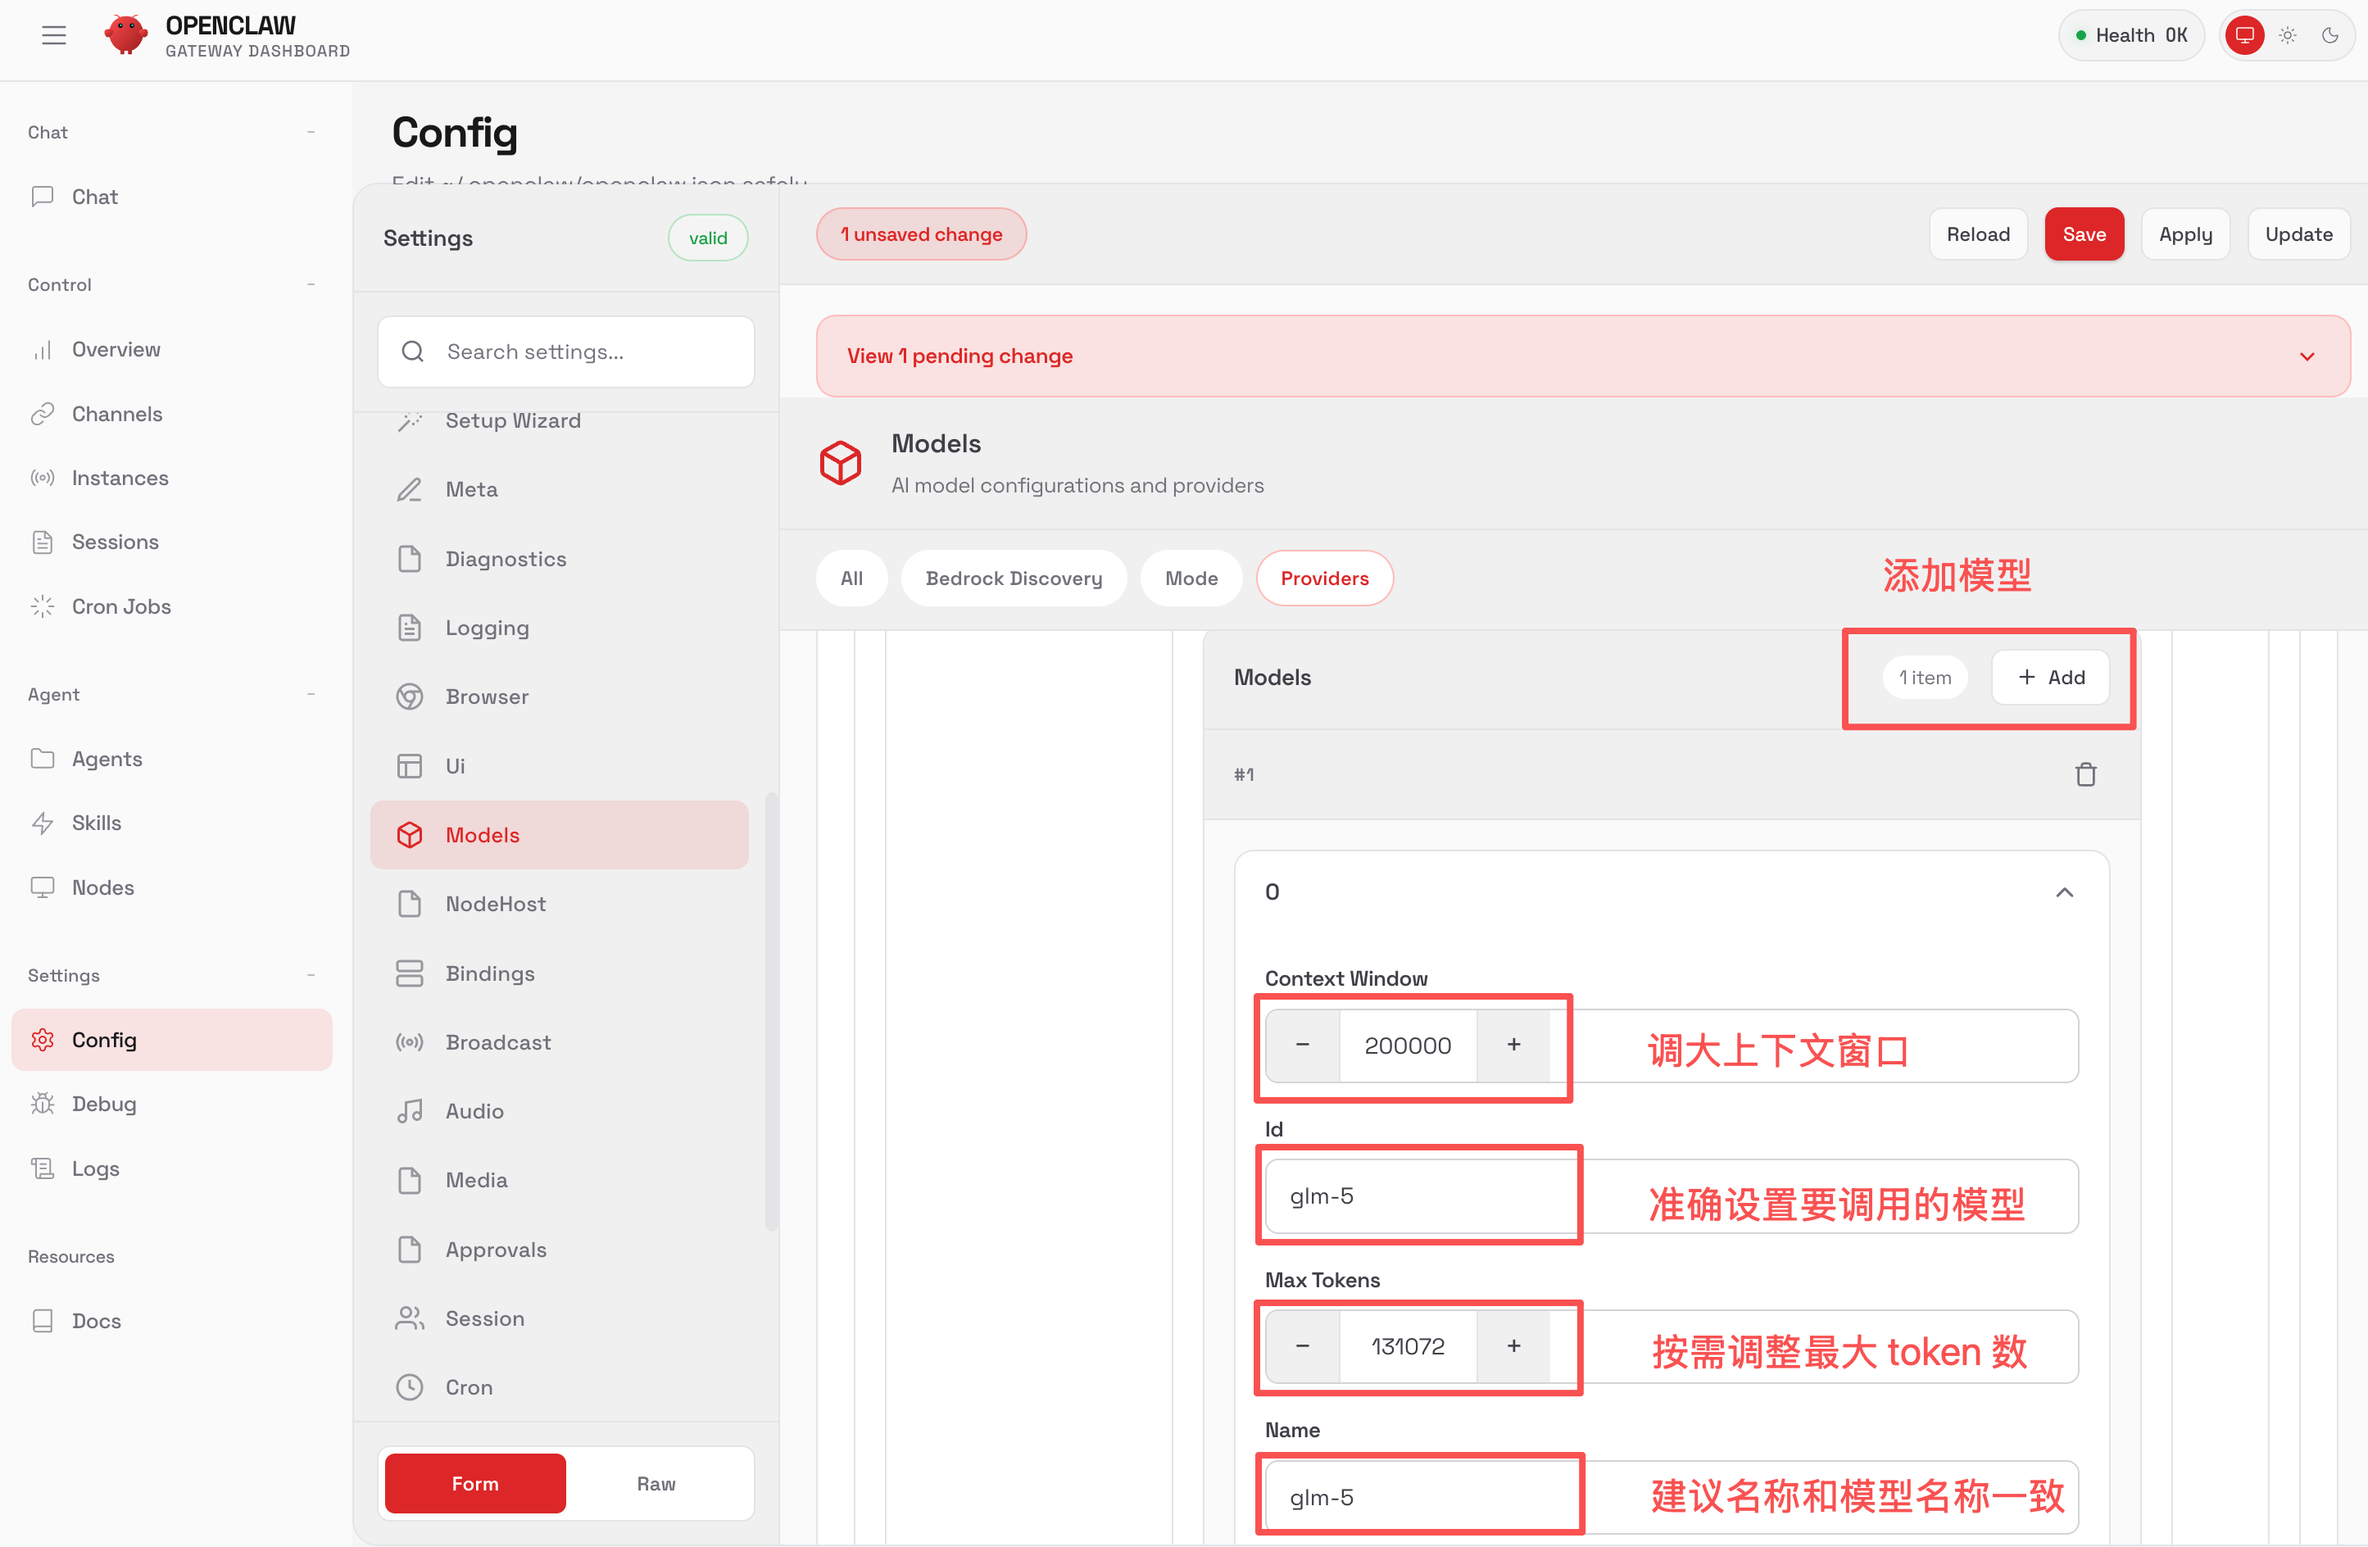2368x1547 pixels.
Task: Open Cron Jobs in sidebar
Action: (120, 606)
